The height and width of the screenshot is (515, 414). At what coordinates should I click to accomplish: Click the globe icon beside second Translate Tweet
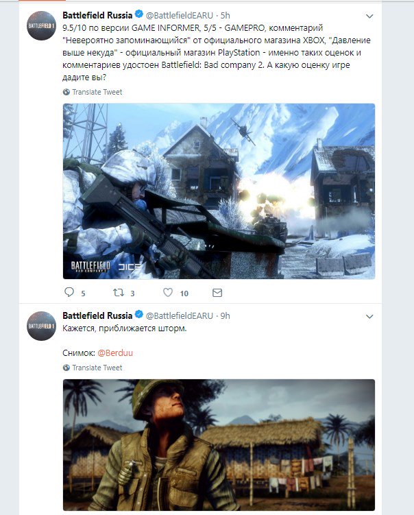[66, 368]
